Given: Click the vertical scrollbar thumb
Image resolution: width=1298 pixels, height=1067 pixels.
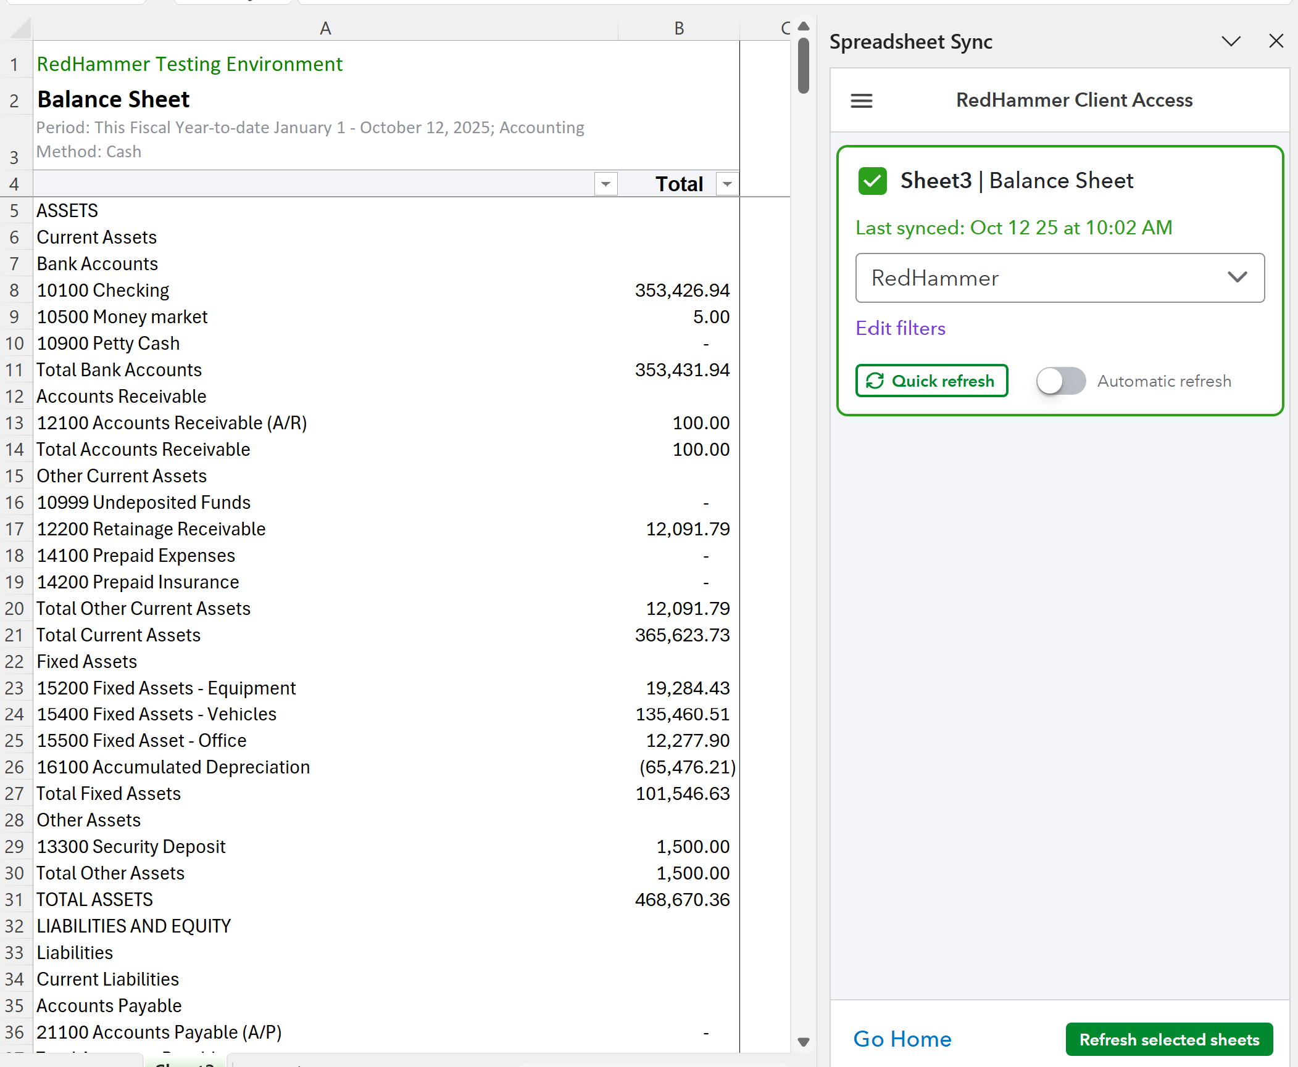Looking at the screenshot, I should (x=803, y=65).
